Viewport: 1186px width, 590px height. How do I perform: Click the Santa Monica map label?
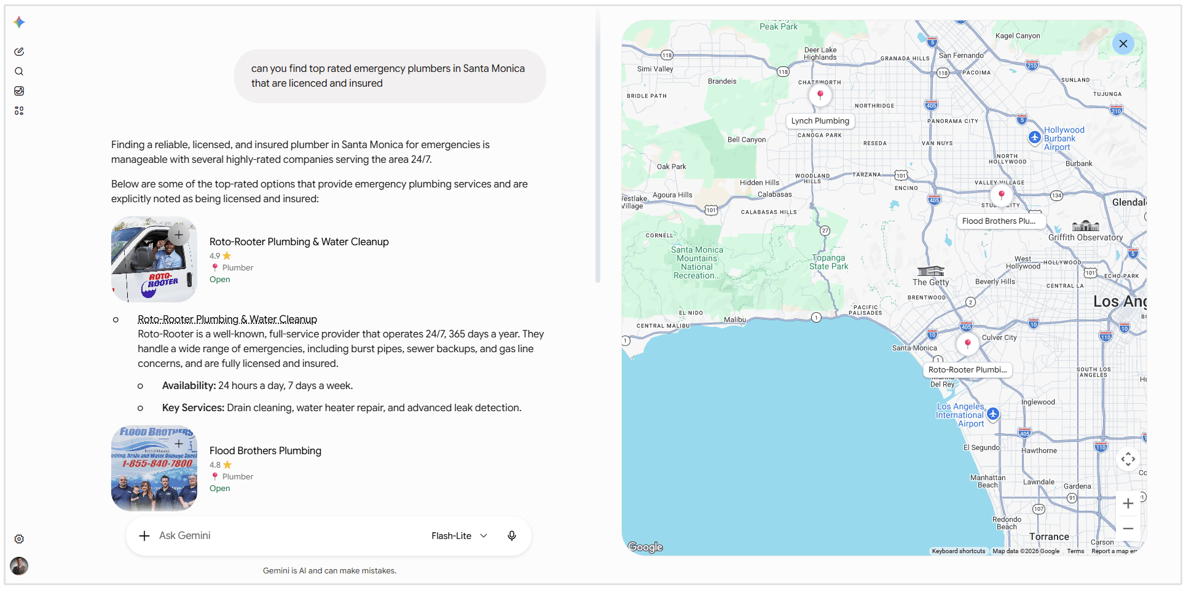[914, 348]
